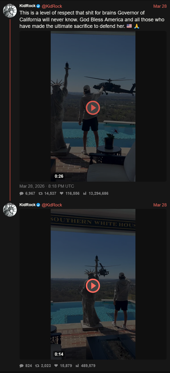Open the @KidRock handle in second tweet
170x373 pixels.
pos(52,205)
